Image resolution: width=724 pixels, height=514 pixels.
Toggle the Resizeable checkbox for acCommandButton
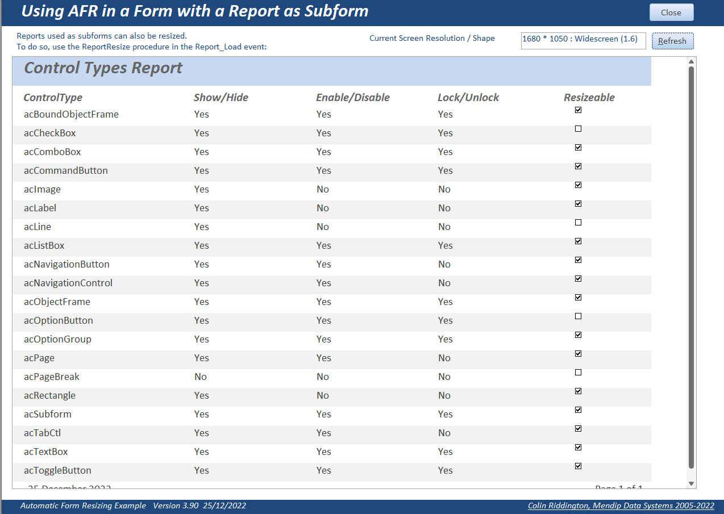click(x=578, y=166)
